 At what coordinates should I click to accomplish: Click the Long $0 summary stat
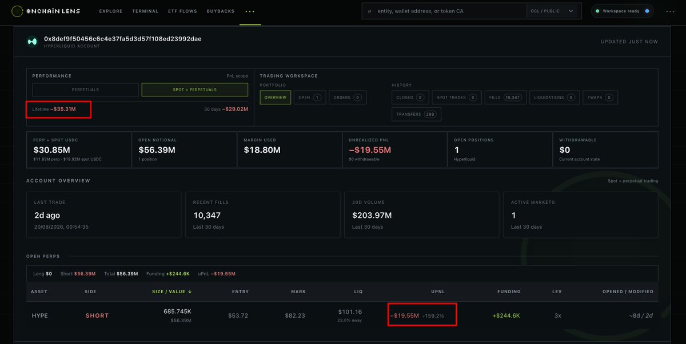pyautogui.click(x=42, y=274)
